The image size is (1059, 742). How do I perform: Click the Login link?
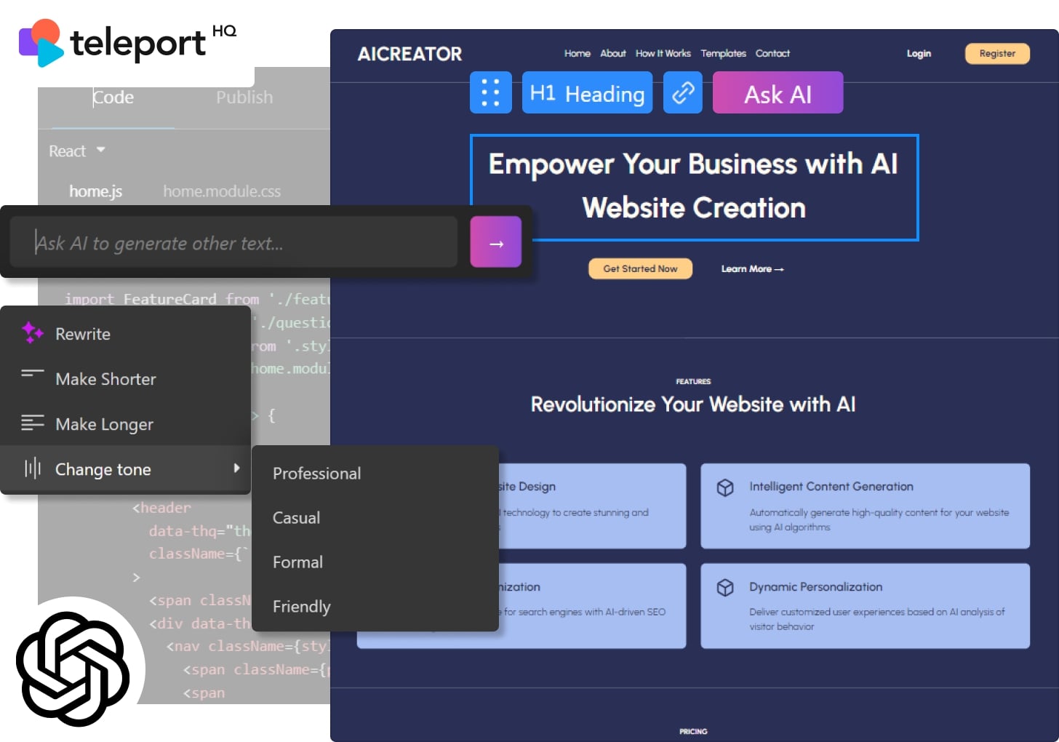[x=919, y=53]
